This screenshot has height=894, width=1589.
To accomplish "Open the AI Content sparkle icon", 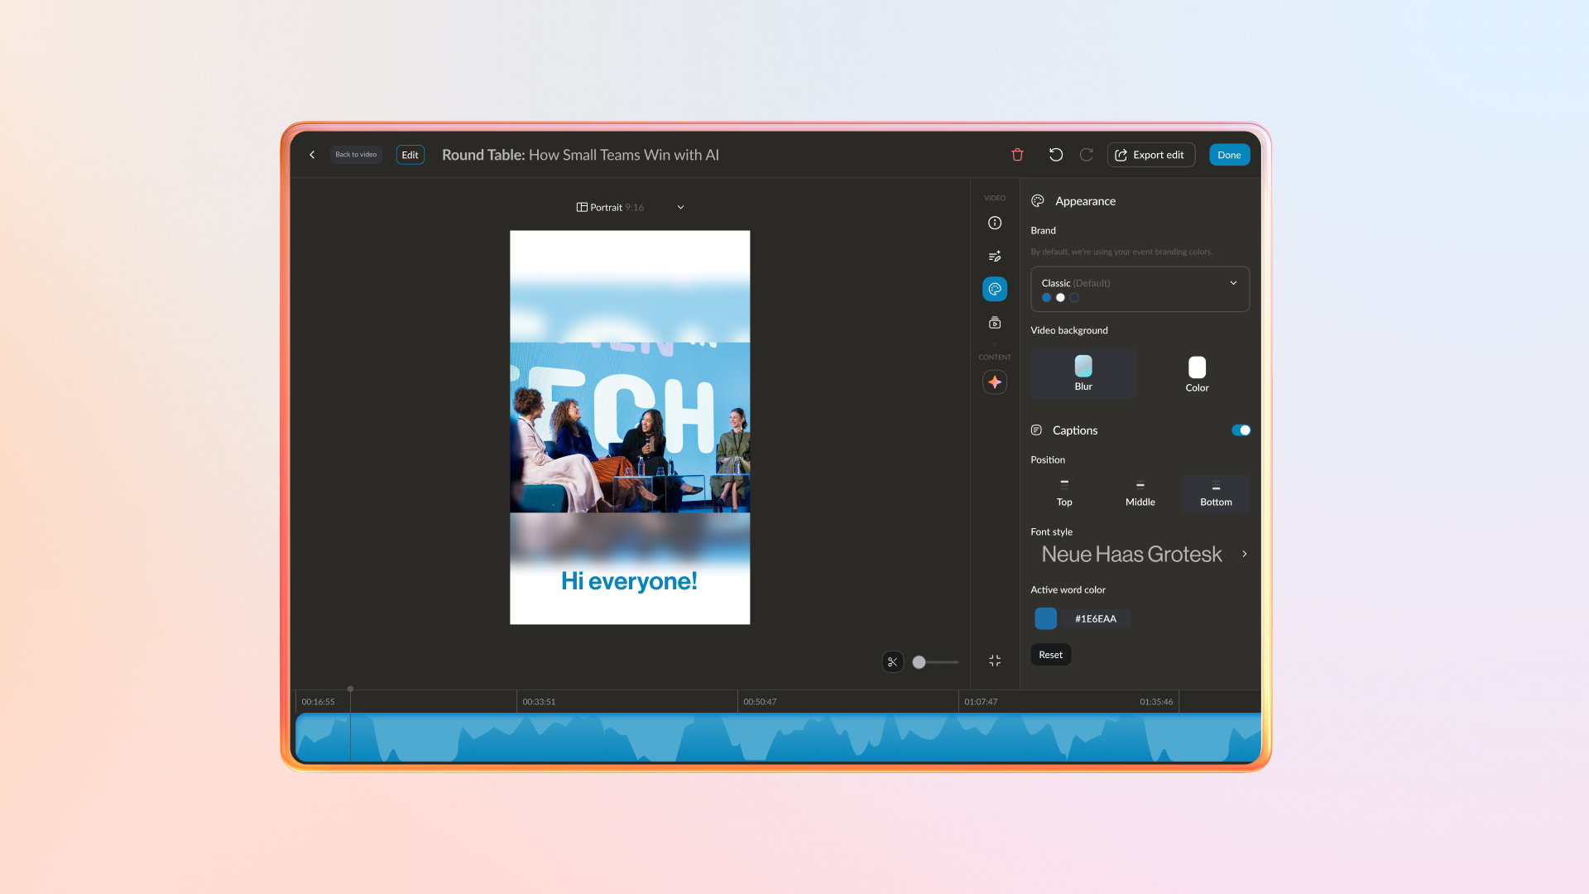I will (995, 382).
